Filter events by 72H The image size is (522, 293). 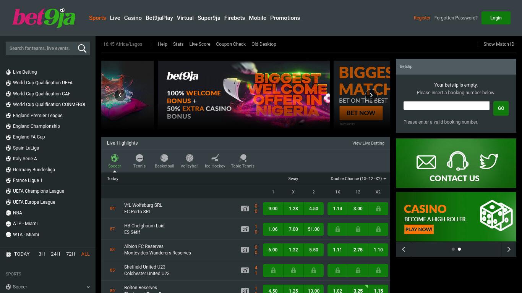[x=71, y=254]
